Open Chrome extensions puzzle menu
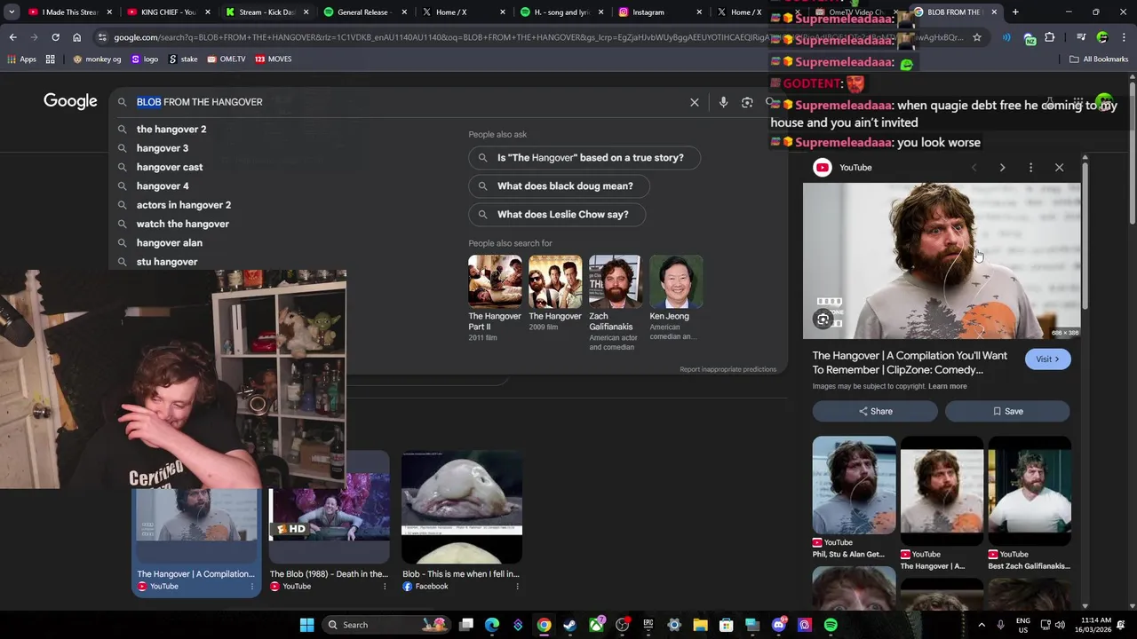Screen dimensions: 1137x639 tap(1049, 37)
